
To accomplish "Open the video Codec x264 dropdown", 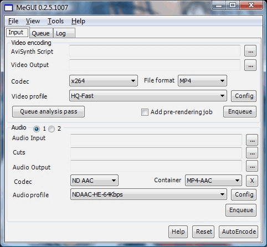I will click(x=104, y=81).
